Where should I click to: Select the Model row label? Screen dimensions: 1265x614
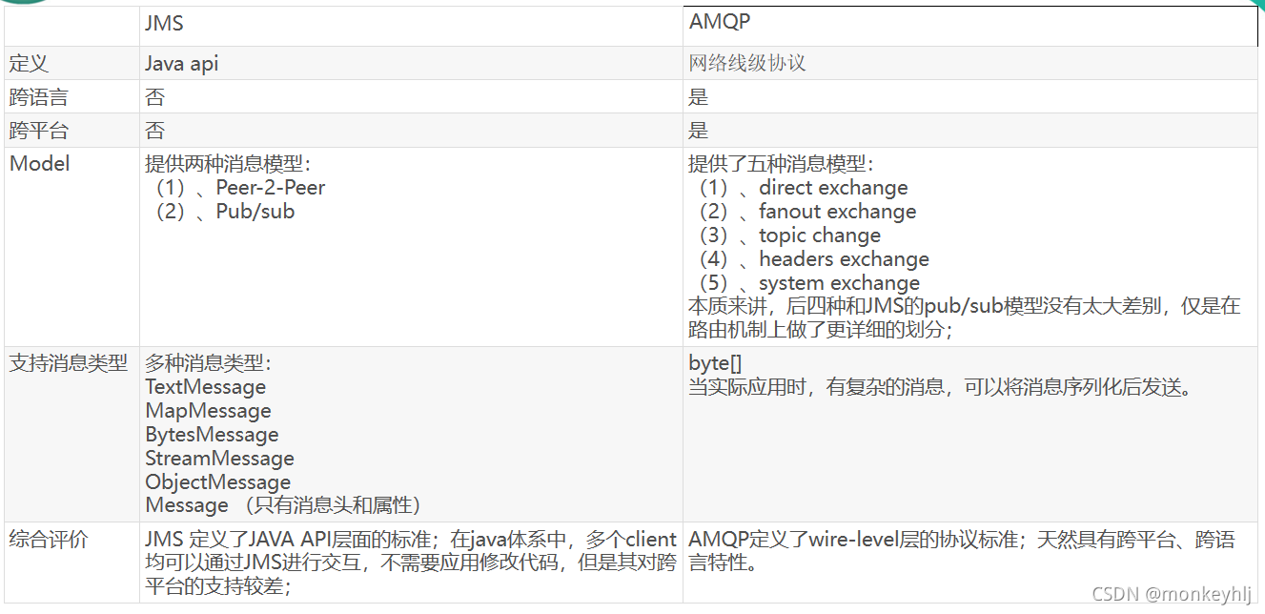coord(39,163)
